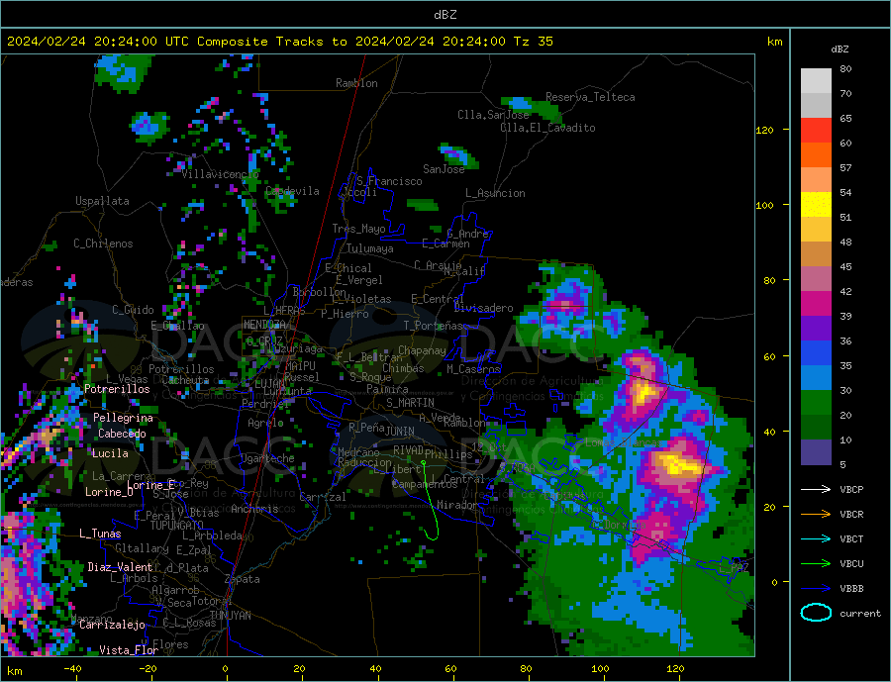The image size is (891, 682).
Task: Click the '-40' tick on horizontal axis
Action: point(72,669)
